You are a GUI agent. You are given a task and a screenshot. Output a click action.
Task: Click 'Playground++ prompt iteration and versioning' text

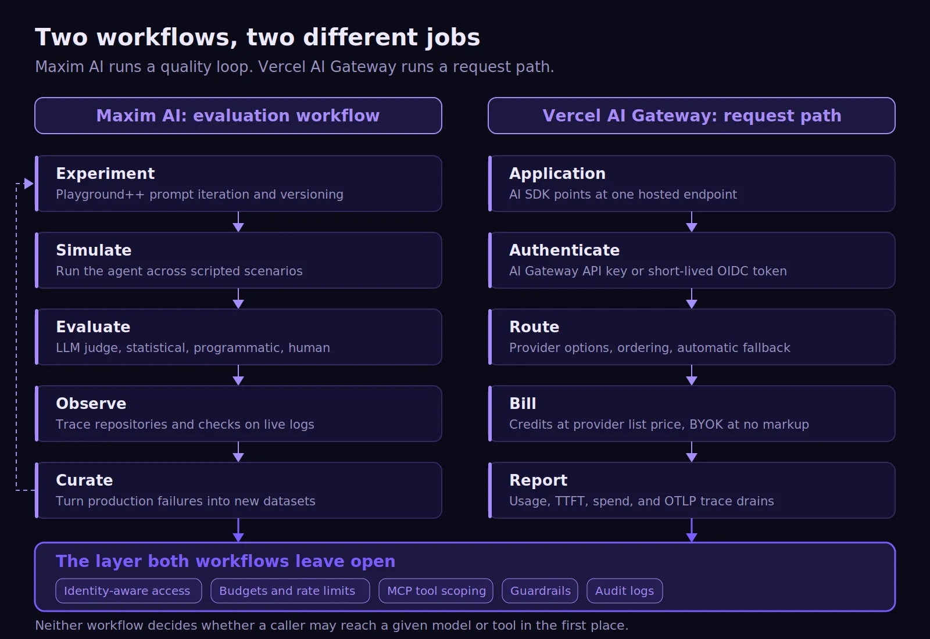point(199,195)
